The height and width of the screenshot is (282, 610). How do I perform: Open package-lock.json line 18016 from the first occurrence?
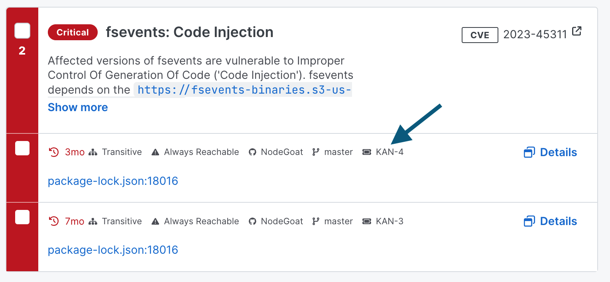click(x=113, y=181)
